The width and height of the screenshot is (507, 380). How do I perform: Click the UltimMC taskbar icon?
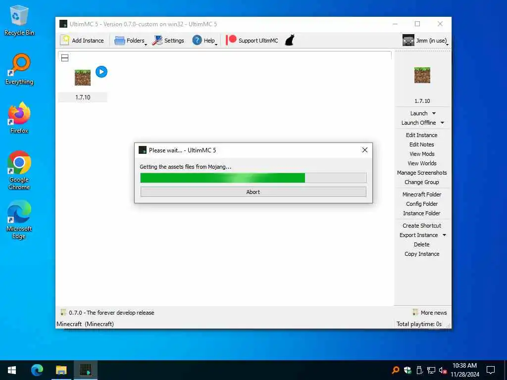(85, 370)
